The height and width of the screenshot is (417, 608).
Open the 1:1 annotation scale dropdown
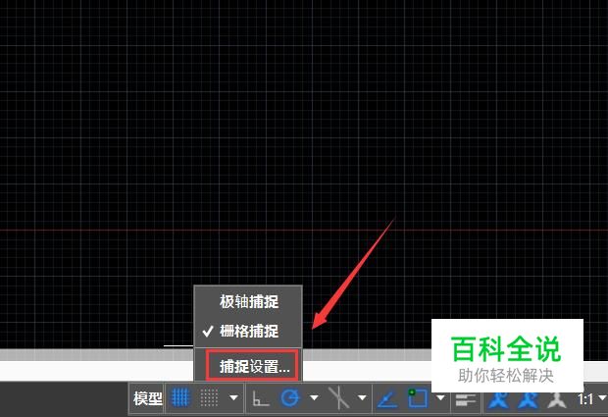[591, 398]
